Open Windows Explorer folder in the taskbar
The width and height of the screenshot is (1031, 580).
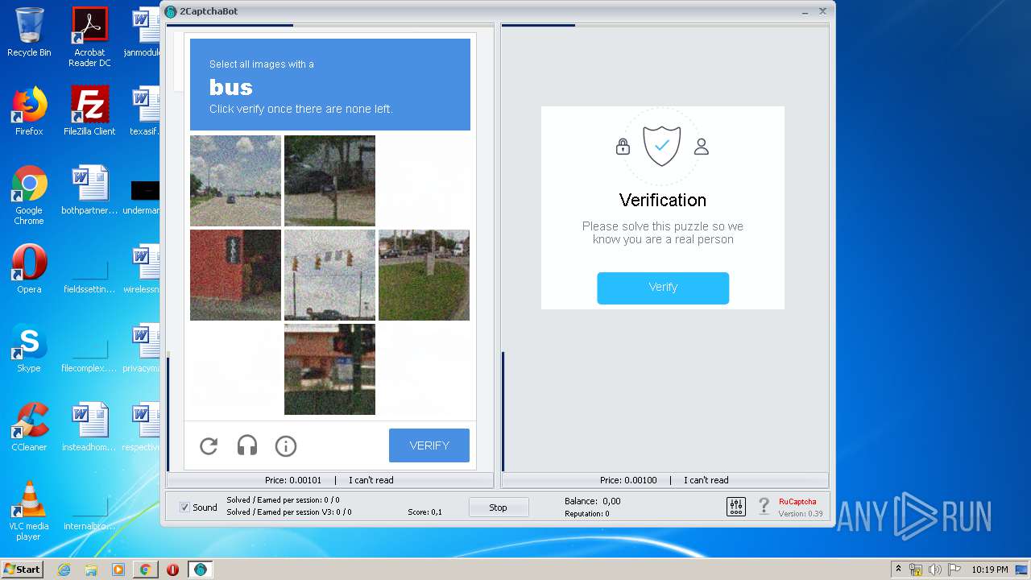[91, 570]
